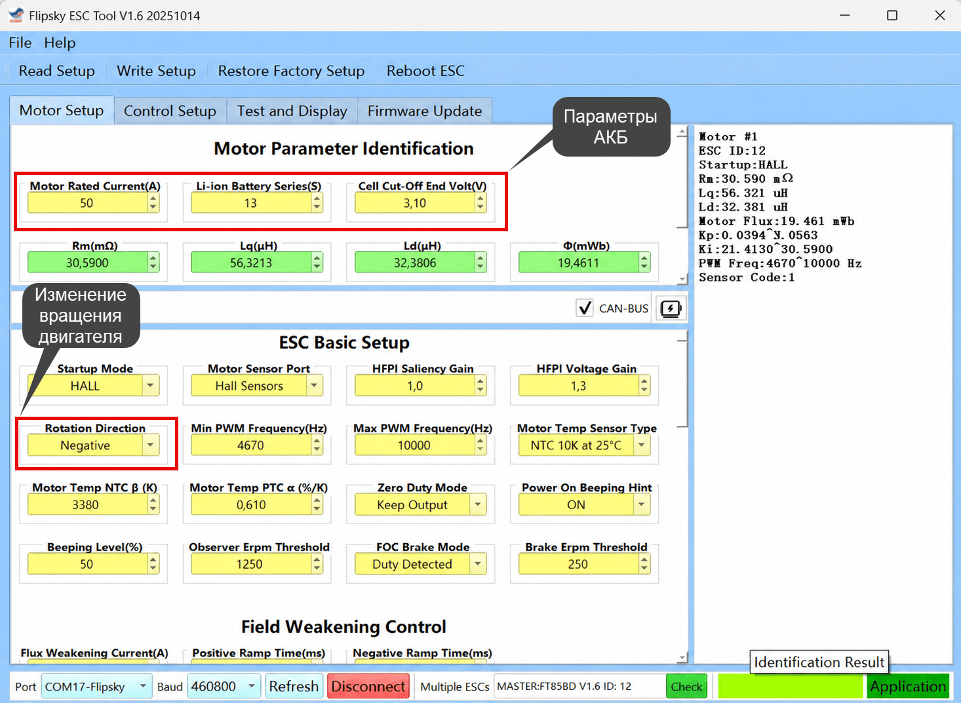Click the Min PWM Frequency stepper arrows
961x703 pixels.
[317, 446]
